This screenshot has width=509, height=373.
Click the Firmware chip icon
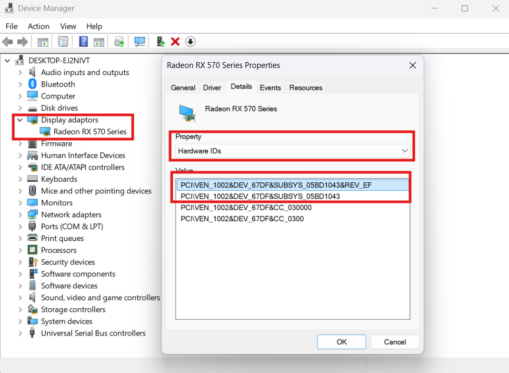click(x=32, y=143)
